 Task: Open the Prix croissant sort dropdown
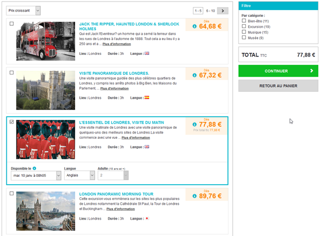point(23,11)
